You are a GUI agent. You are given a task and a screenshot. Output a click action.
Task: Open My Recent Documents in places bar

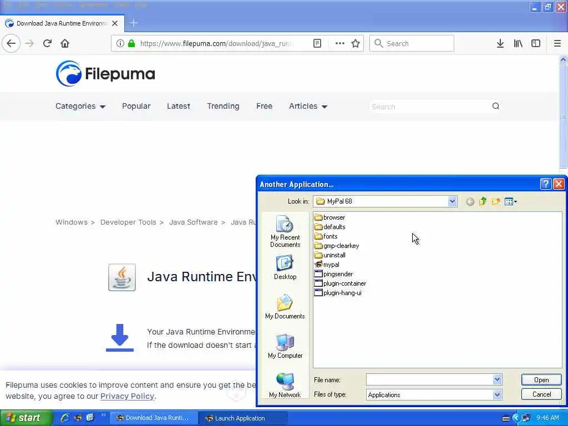coord(285,231)
